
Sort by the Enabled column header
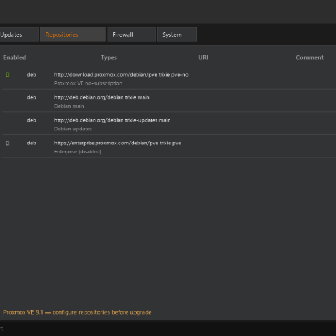[15, 58]
